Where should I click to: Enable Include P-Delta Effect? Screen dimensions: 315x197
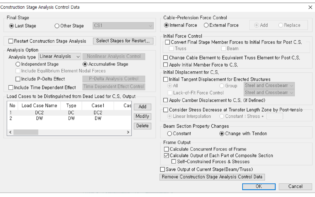click(x=18, y=79)
